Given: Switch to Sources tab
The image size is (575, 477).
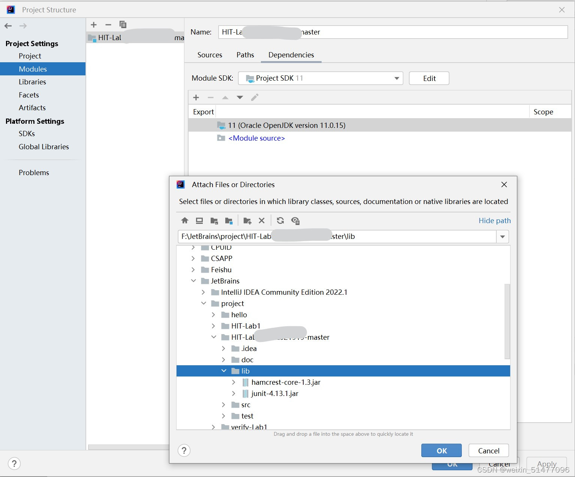Looking at the screenshot, I should (210, 55).
